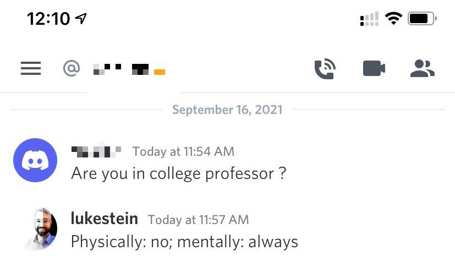Viewport: 455px width, 256px height.
Task: Tap the battery indicator
Action: (x=421, y=19)
